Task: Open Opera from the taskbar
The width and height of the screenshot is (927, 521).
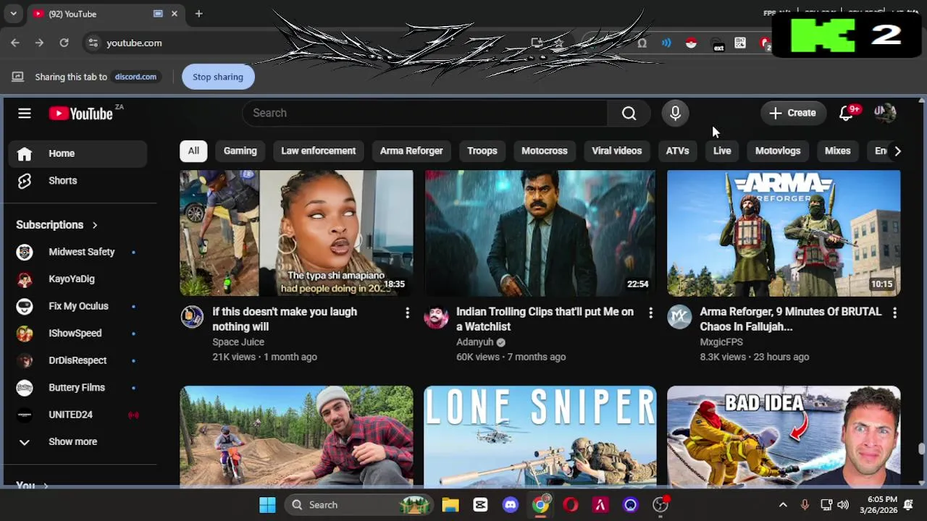Action: (571, 505)
